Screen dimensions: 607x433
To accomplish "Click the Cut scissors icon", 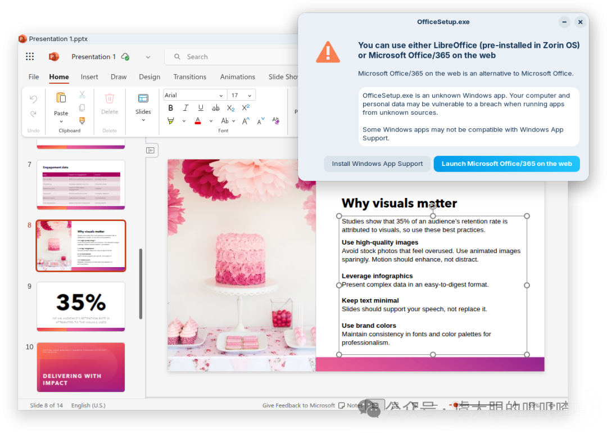I will point(82,94).
